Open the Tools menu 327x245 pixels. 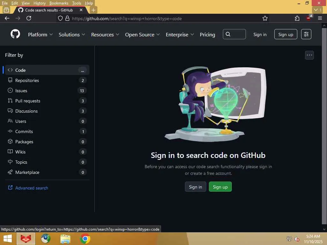pyautogui.click(x=77, y=3)
